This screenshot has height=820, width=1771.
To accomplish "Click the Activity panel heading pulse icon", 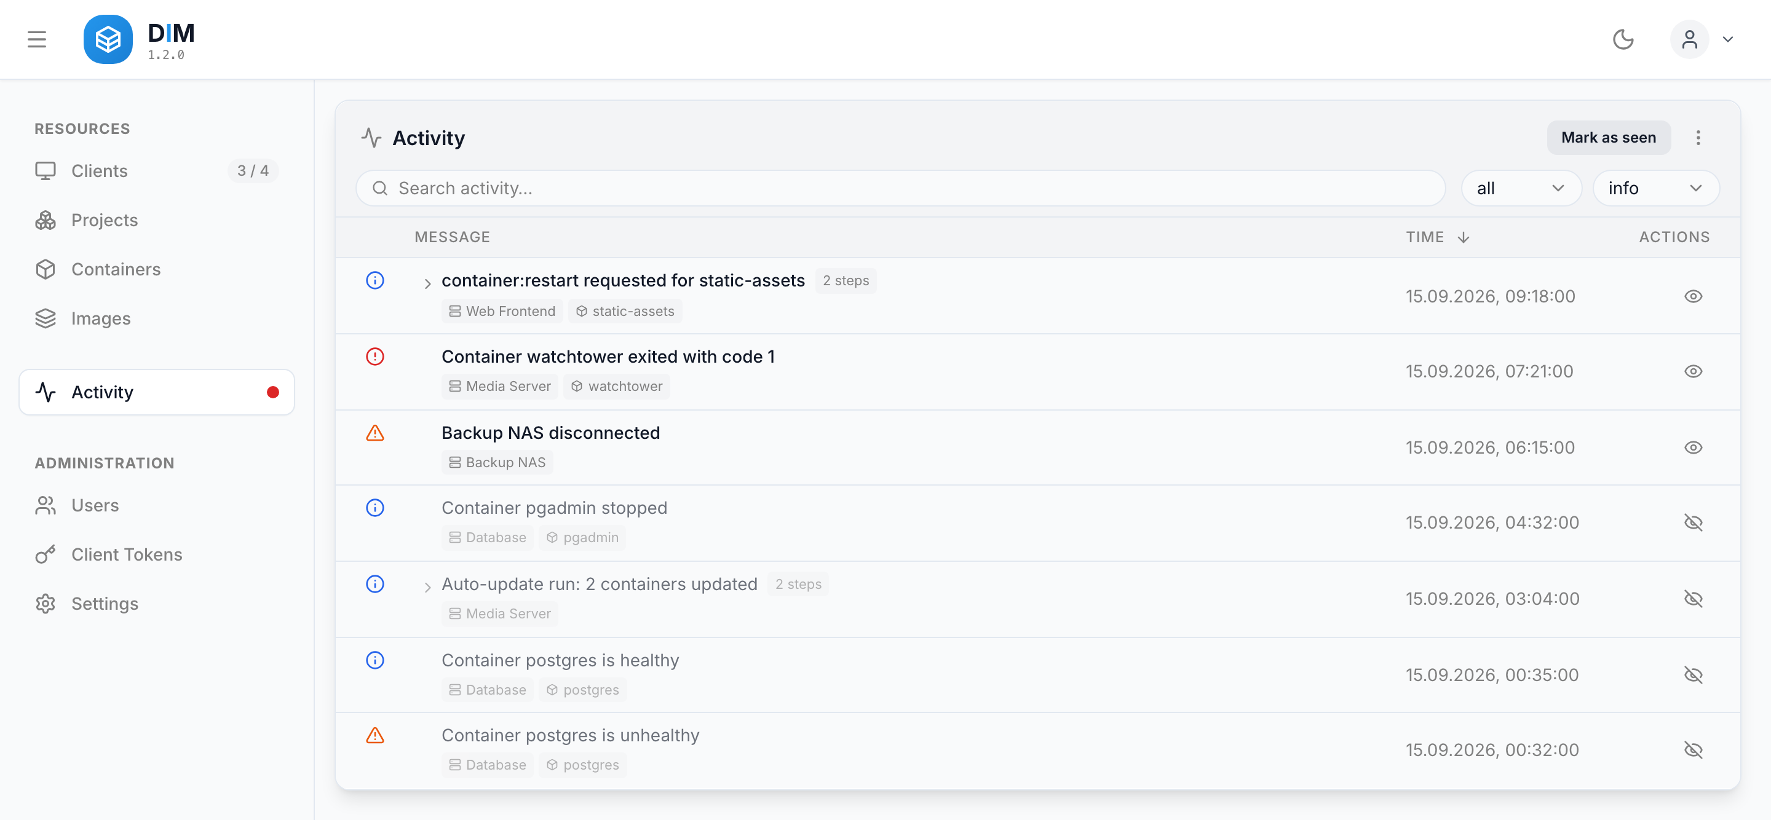I will pyautogui.click(x=371, y=138).
